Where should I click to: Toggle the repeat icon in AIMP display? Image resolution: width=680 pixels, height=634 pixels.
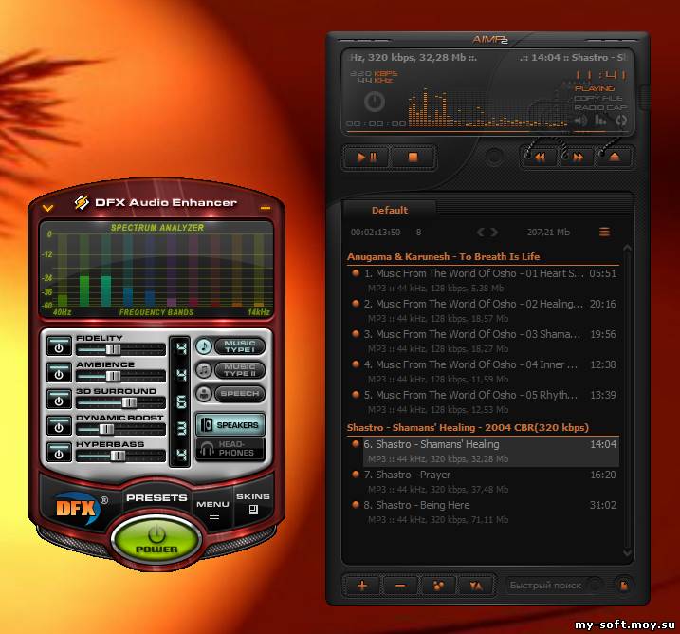coord(621,121)
